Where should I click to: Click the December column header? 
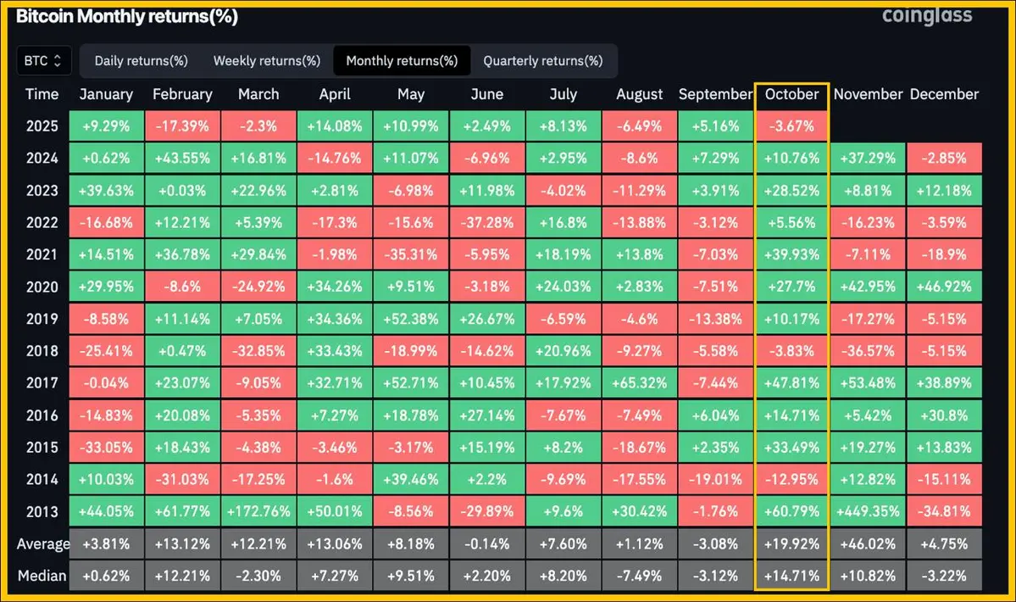tap(944, 95)
